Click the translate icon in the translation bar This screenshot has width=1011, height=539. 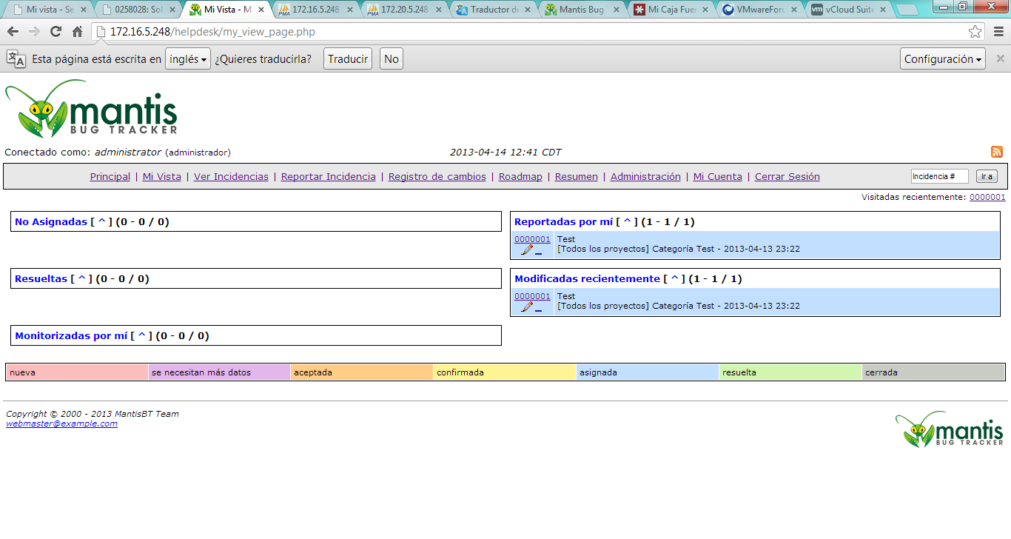[16, 59]
